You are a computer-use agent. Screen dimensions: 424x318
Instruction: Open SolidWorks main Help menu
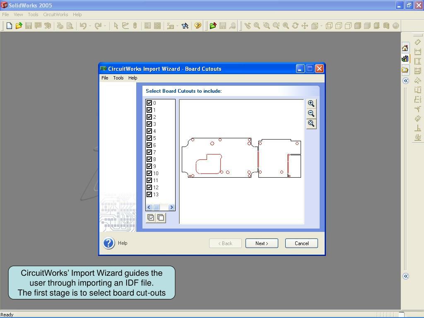[77, 14]
